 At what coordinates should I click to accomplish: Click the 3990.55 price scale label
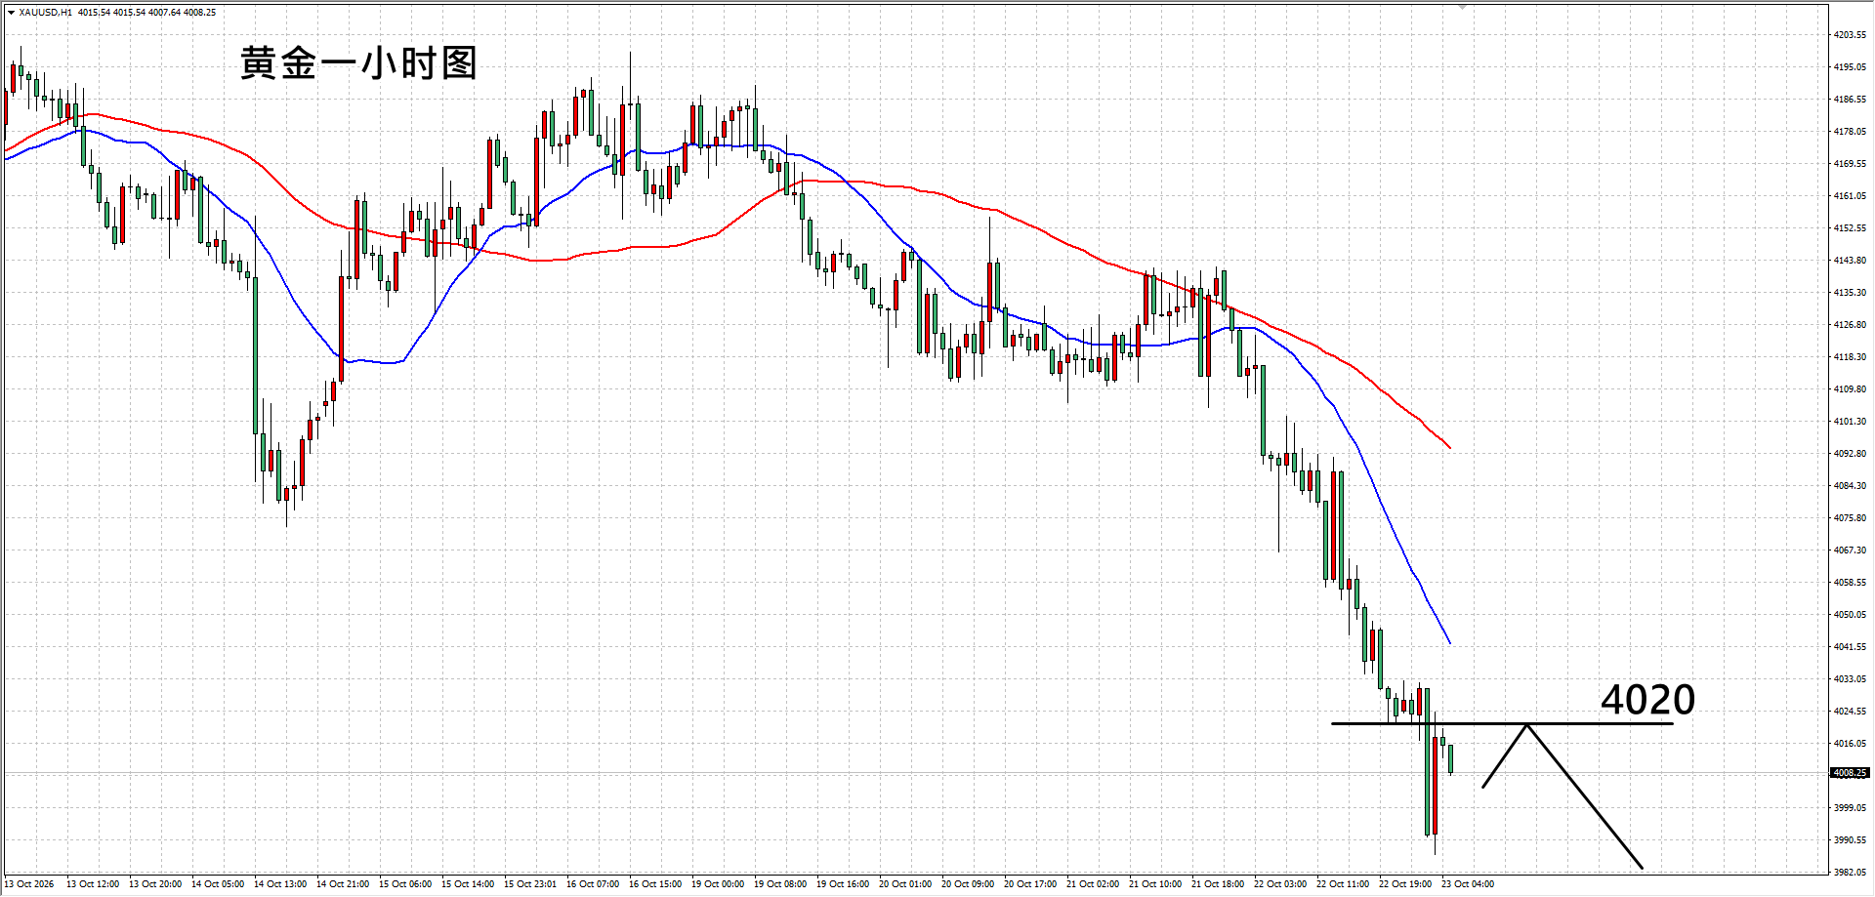point(1850,840)
